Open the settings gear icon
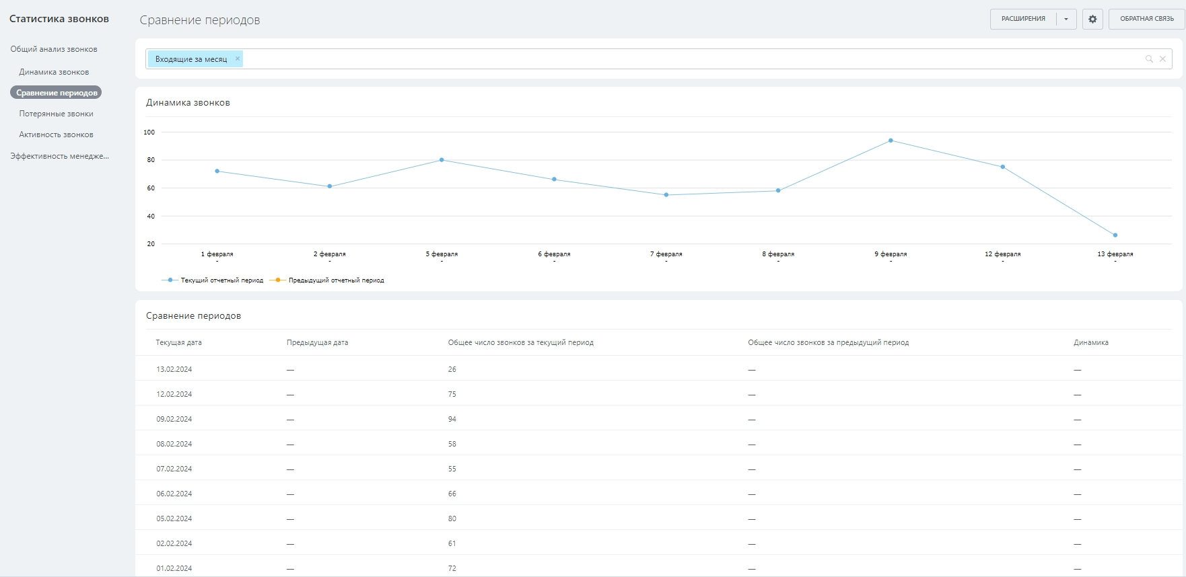This screenshot has height=577, width=1186. (1092, 19)
